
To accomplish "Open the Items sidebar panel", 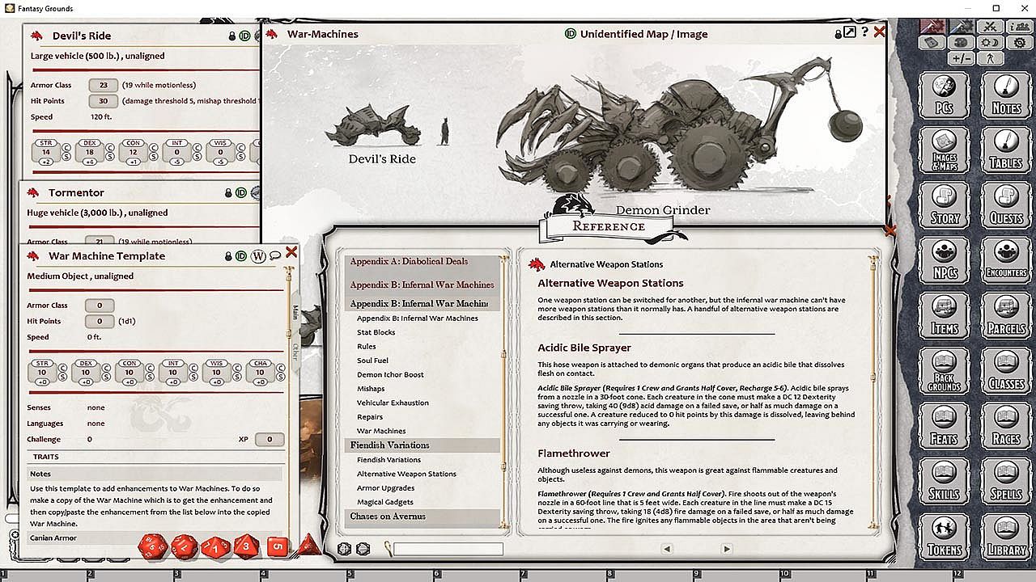I will click(944, 315).
